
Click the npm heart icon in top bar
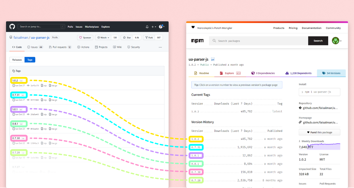[193, 27]
